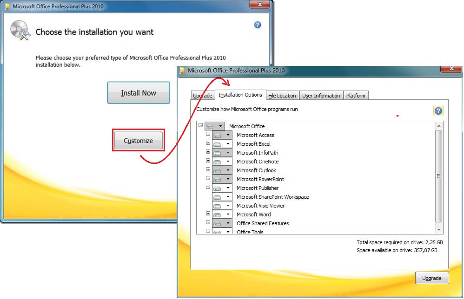Expand the Microsoft Publisher tree node
The height and width of the screenshot is (299, 464).
pos(208,187)
